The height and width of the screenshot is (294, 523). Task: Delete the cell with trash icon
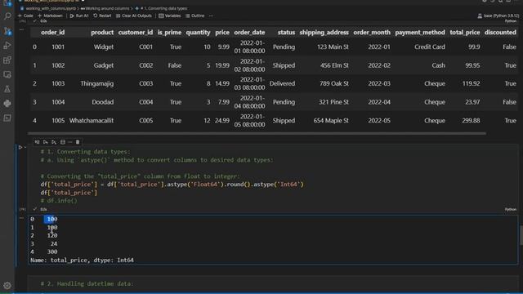[x=78, y=142]
